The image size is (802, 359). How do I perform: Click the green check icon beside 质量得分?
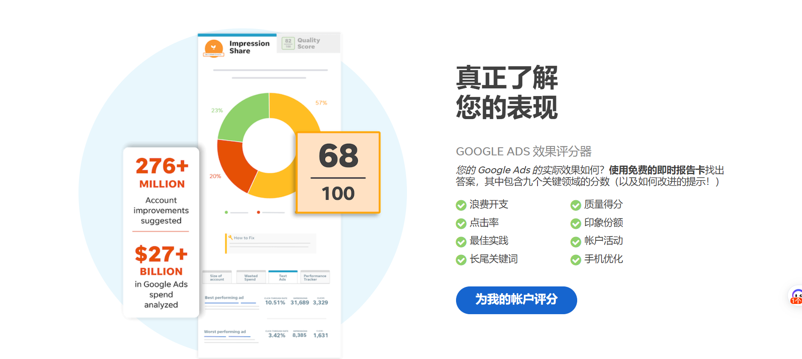tap(576, 205)
